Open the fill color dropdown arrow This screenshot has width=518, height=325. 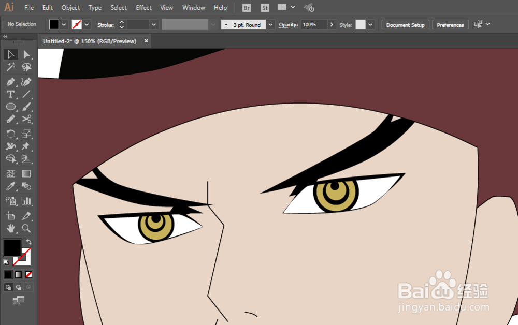[x=64, y=24]
